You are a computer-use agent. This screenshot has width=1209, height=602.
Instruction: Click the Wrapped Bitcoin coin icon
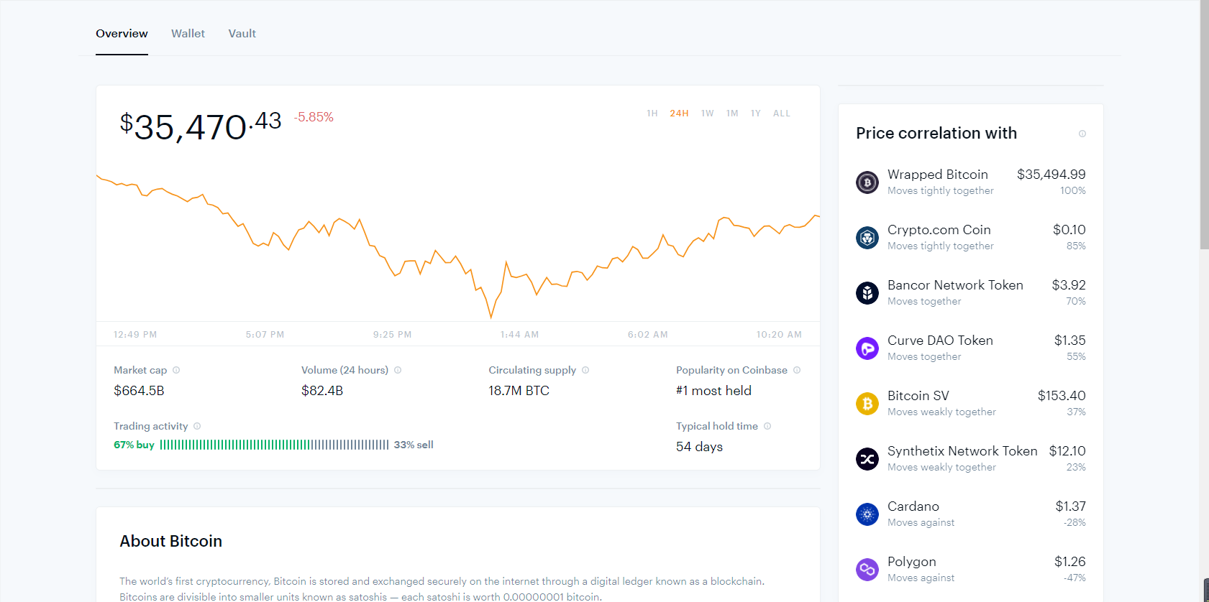[x=867, y=182]
